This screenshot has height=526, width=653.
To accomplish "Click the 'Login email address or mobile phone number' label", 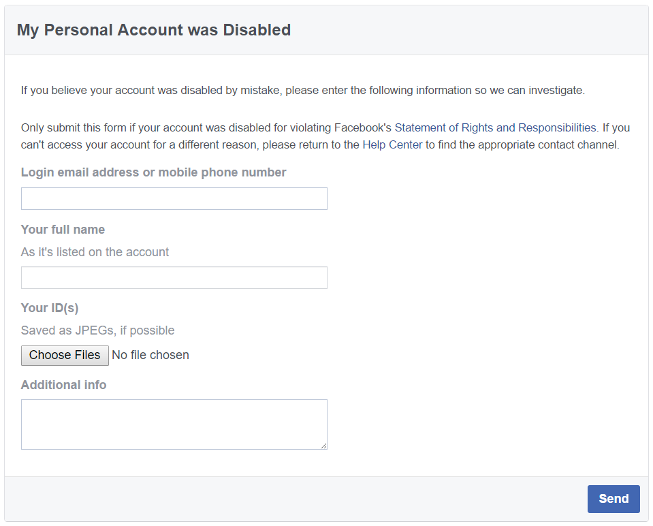I will (x=153, y=172).
